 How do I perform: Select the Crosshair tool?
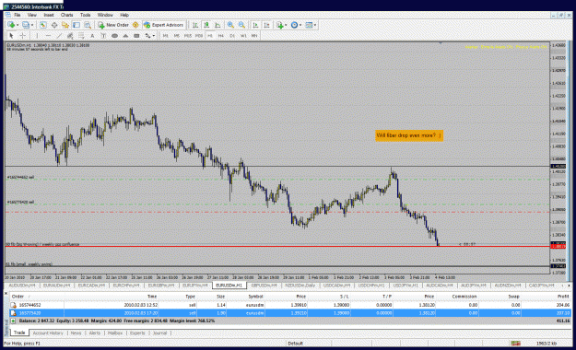pyautogui.click(x=22, y=36)
